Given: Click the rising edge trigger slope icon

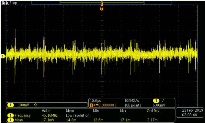Looking at the screenshot, I should [x=163, y=101].
